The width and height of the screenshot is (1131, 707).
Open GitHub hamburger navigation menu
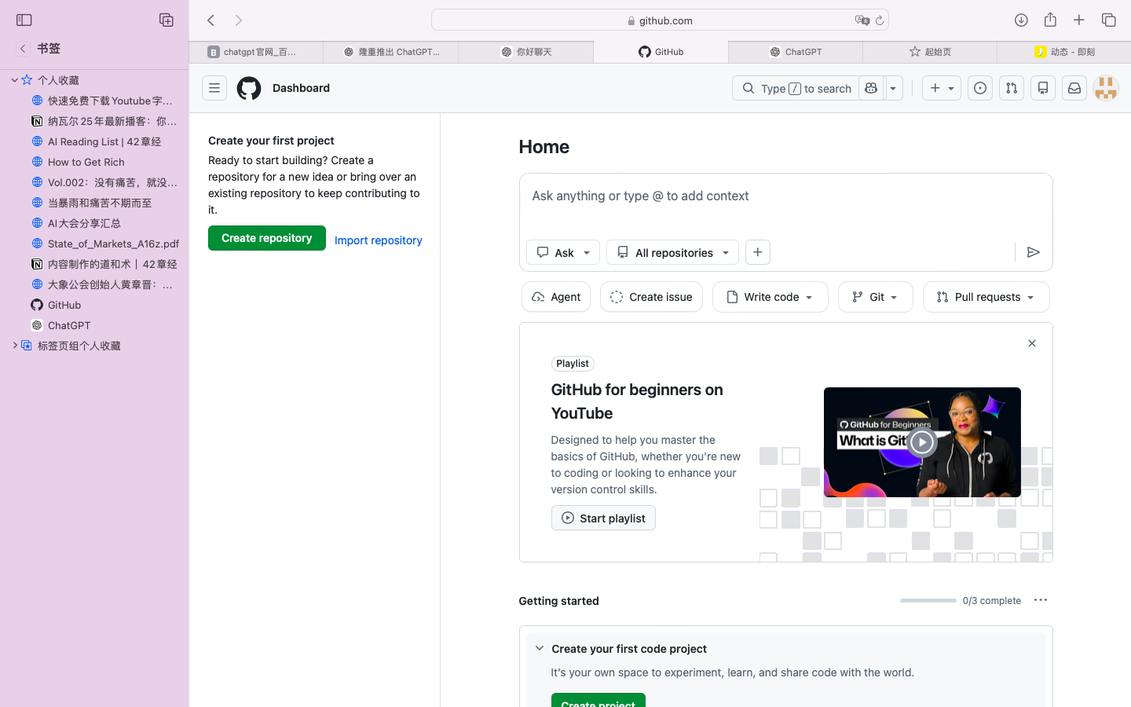pyautogui.click(x=214, y=88)
